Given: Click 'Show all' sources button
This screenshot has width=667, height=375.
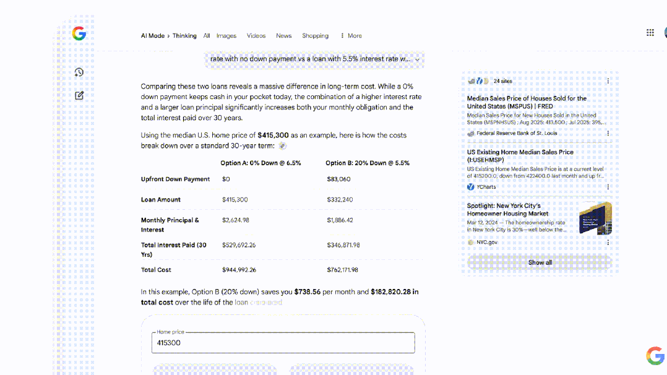Looking at the screenshot, I should point(540,262).
